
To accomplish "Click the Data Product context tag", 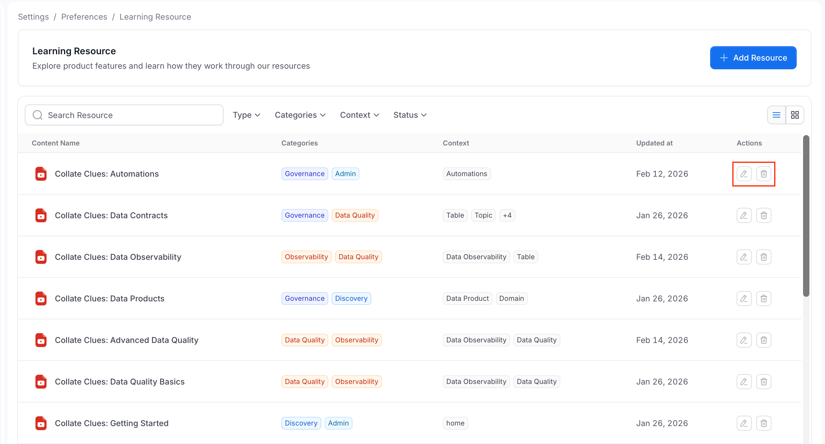I will point(467,299).
